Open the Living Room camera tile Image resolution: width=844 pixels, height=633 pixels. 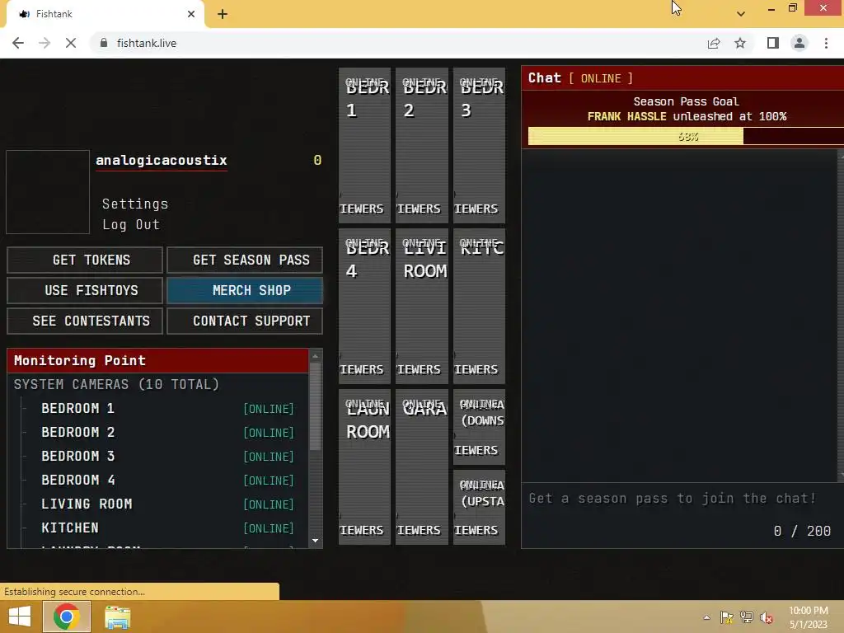point(422,307)
